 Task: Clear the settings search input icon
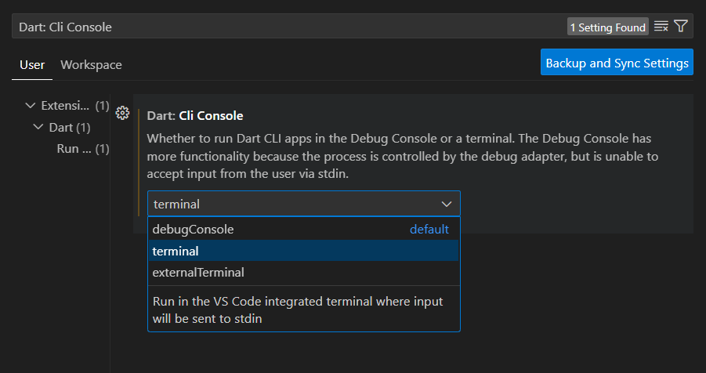click(661, 27)
